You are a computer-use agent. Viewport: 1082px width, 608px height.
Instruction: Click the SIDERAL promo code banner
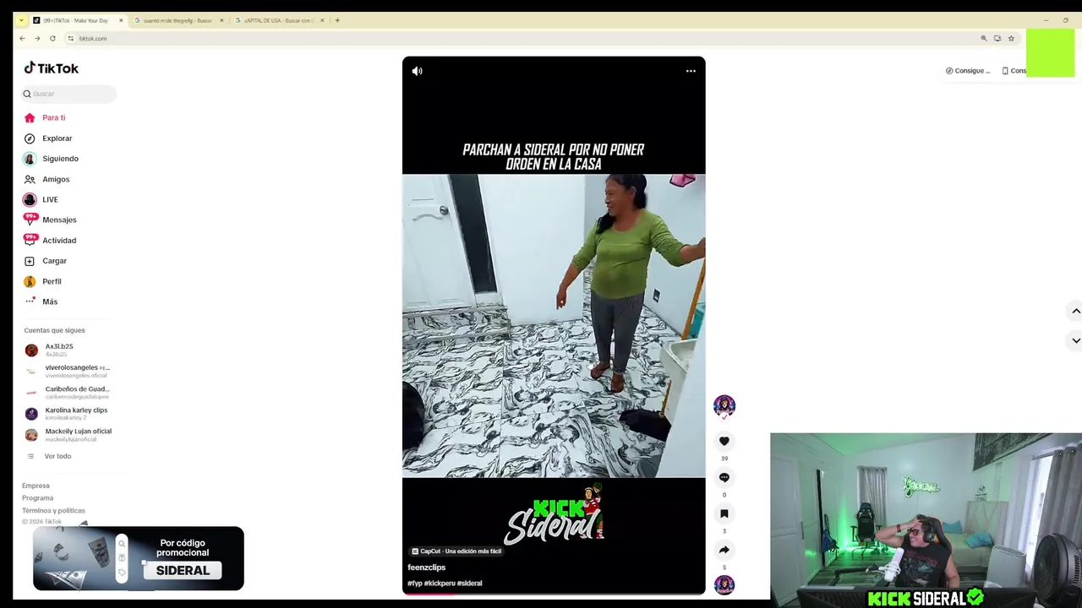(x=139, y=558)
